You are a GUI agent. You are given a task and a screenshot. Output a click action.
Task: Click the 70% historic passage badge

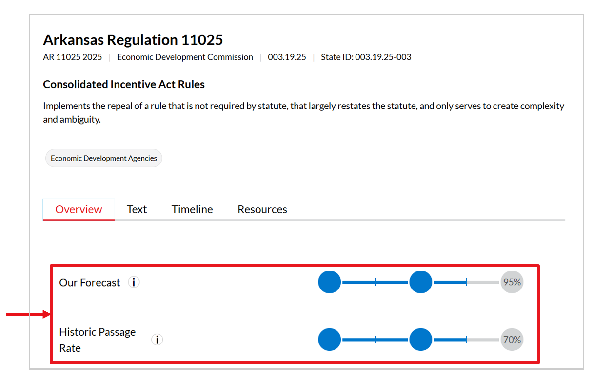point(512,340)
